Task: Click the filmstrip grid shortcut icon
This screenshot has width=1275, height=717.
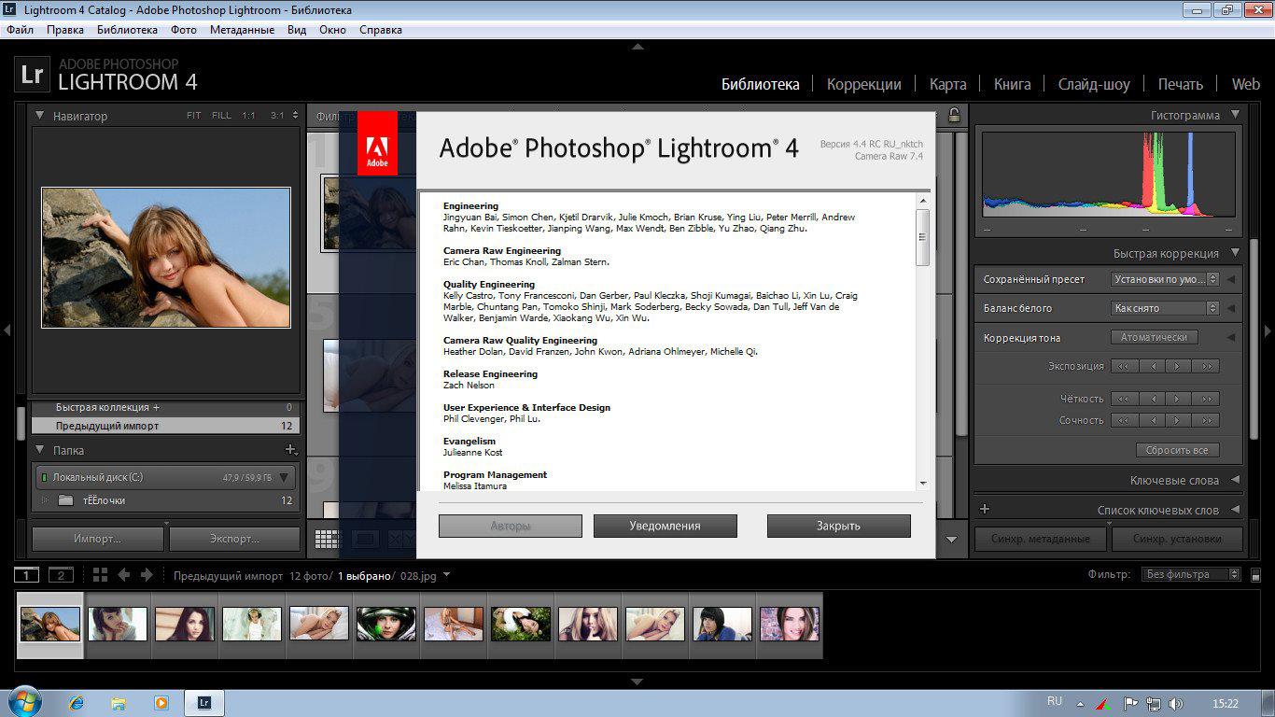Action: click(100, 575)
